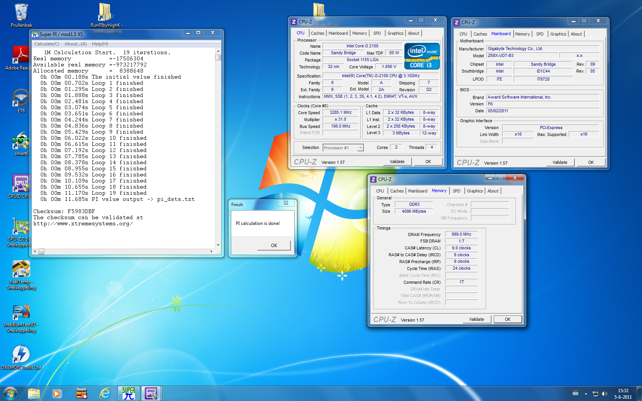Click Validate in CPU-Z Mainboard window
Viewport: 642px width, 401px height.
pos(560,162)
